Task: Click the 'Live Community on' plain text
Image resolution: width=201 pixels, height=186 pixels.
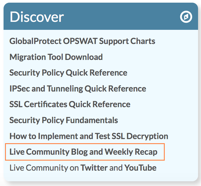Action: [x=44, y=168]
